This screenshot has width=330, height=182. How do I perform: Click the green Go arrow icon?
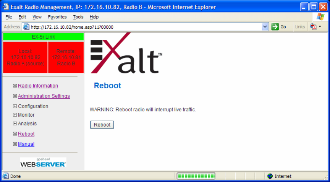click(x=275, y=27)
